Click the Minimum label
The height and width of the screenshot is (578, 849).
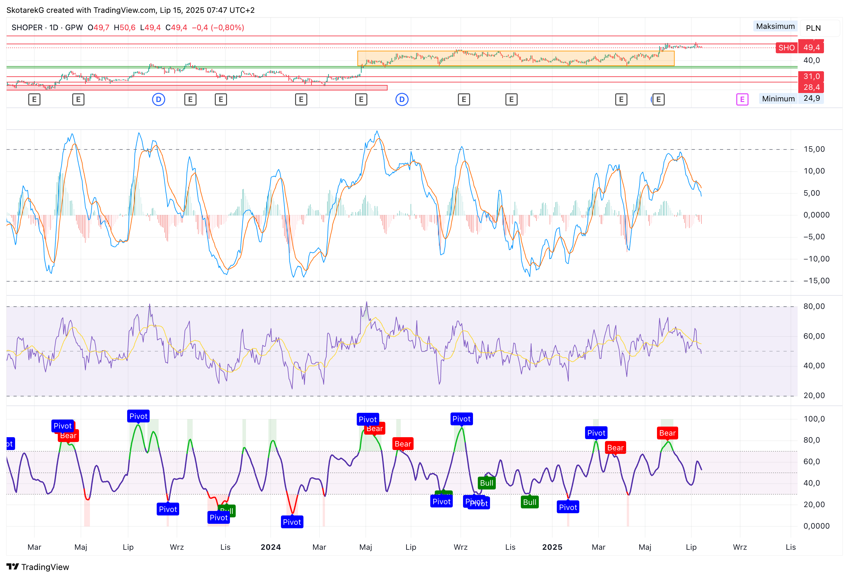pyautogui.click(x=778, y=98)
